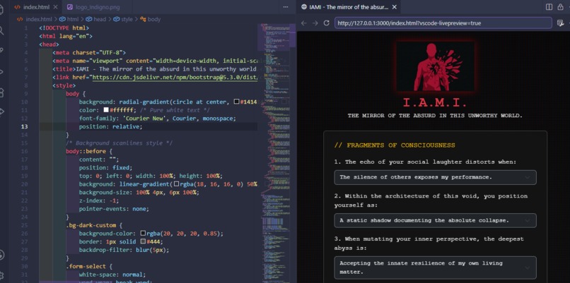Open More Actions ellipsis for the code editor
The height and width of the screenshot is (283, 570).
[x=286, y=7]
